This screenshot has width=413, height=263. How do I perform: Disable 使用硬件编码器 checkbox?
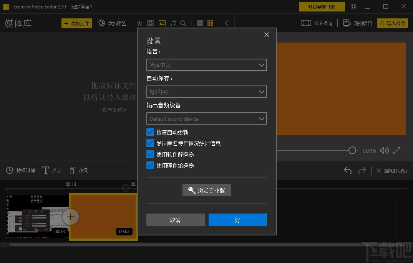pos(150,166)
